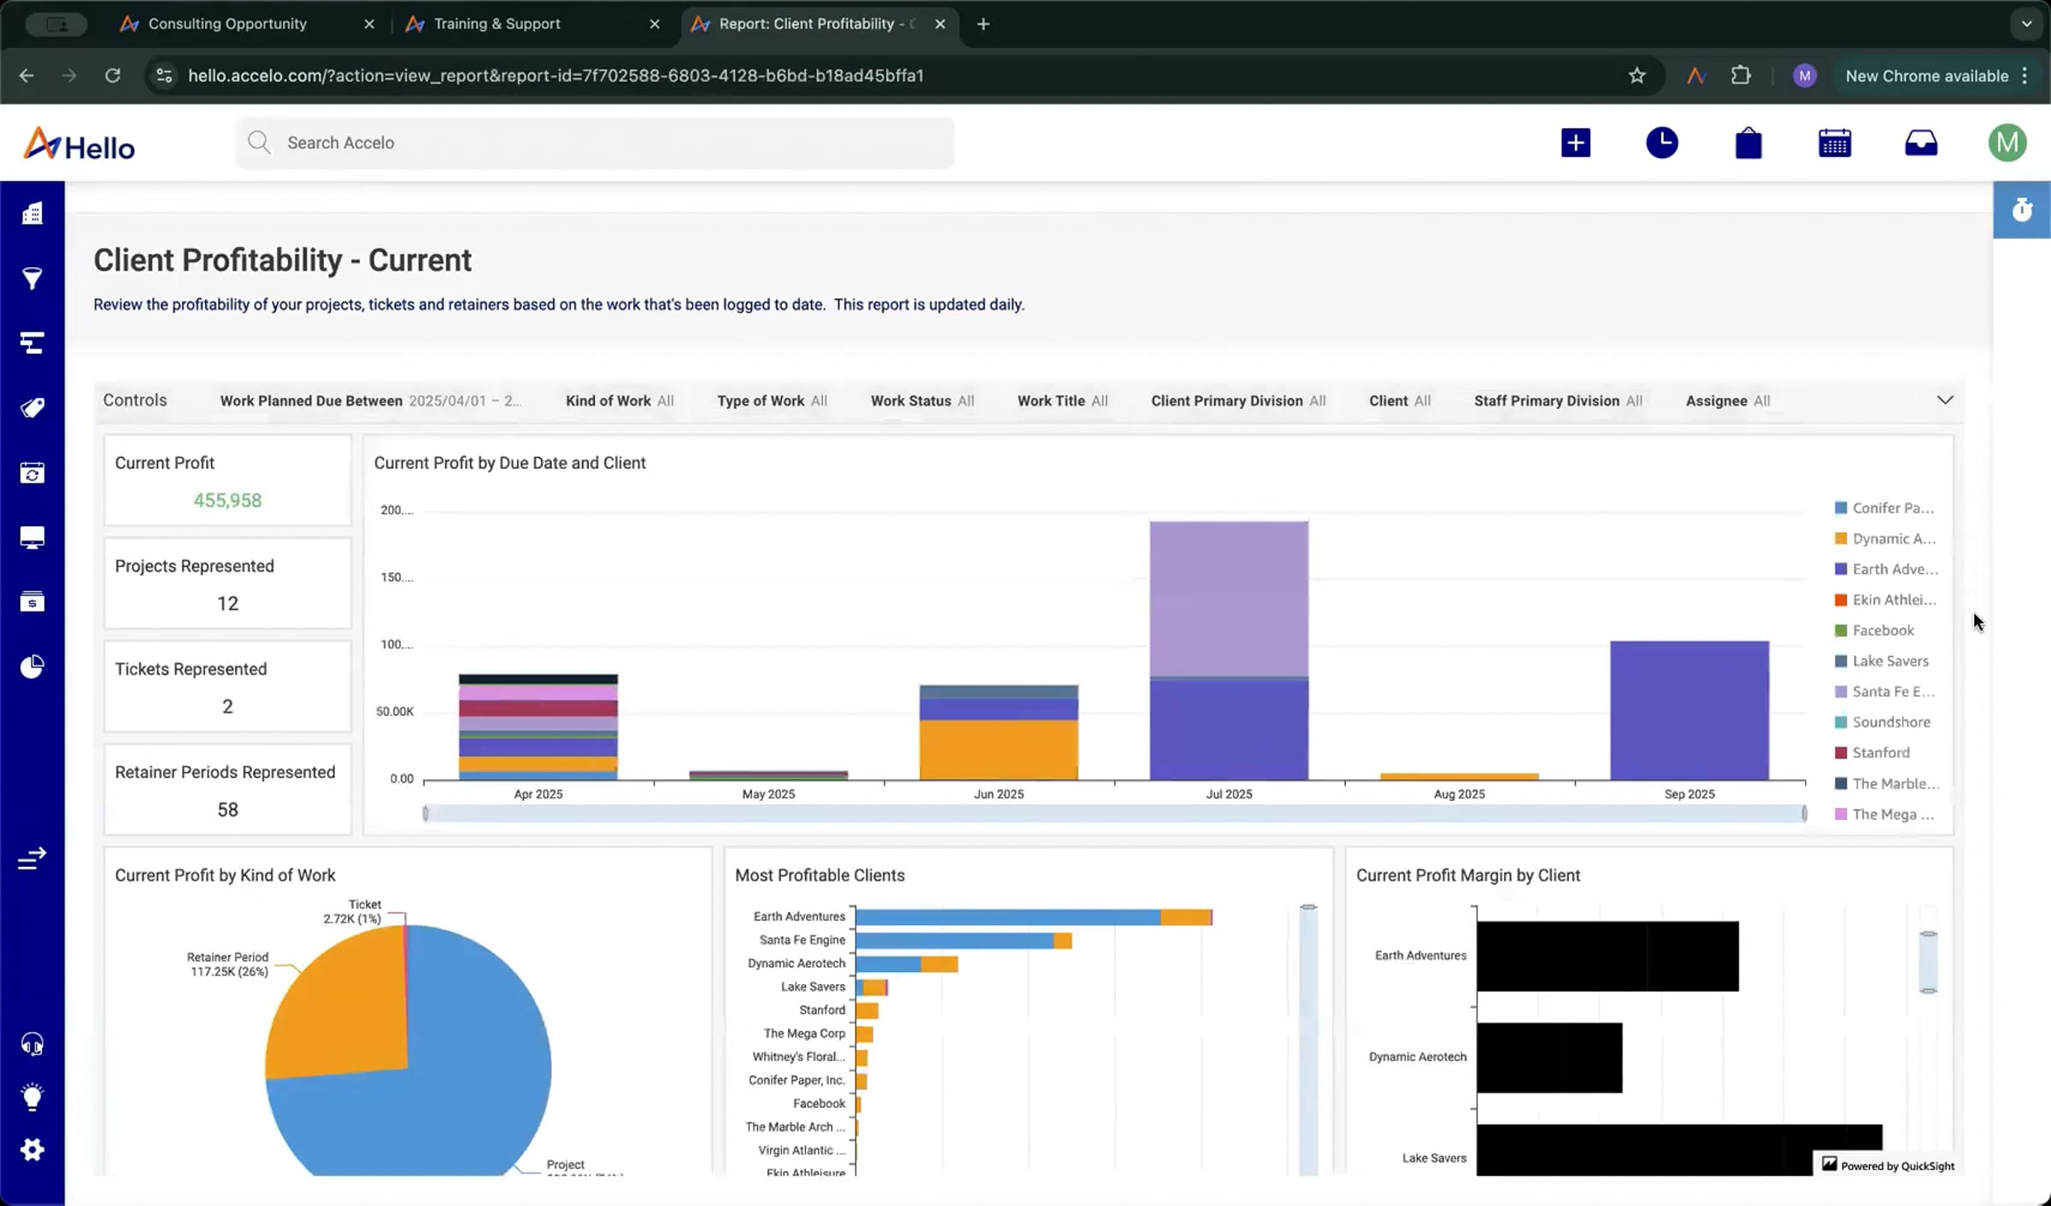Open the Kind of Work filter
The height and width of the screenshot is (1206, 2051).
click(x=619, y=401)
